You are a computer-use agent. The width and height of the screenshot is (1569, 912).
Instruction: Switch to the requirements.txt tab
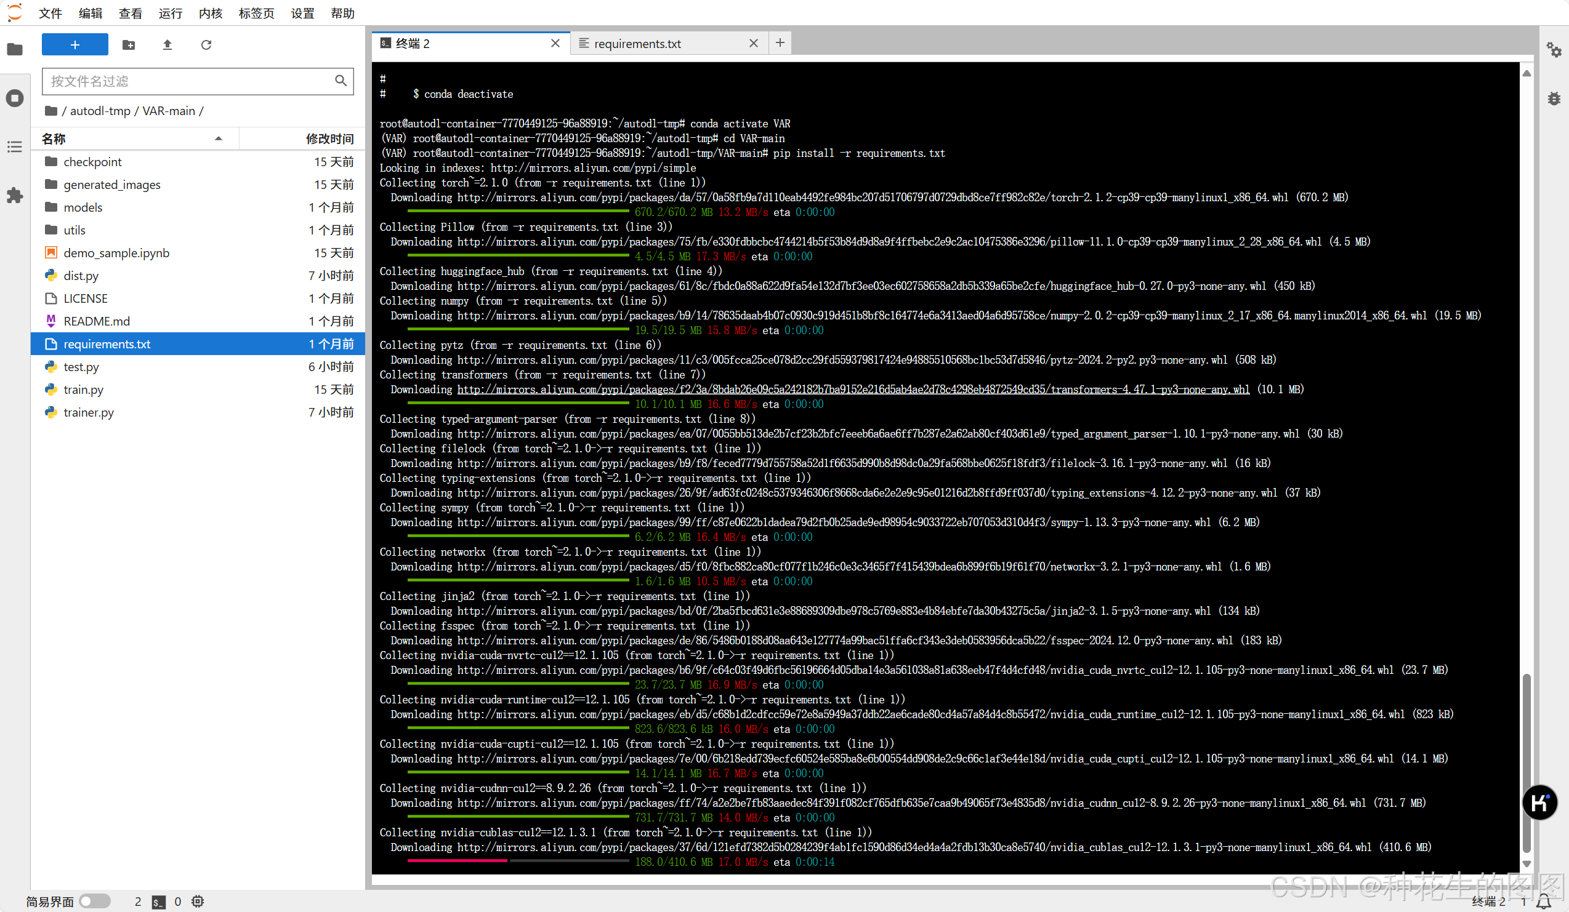point(637,44)
